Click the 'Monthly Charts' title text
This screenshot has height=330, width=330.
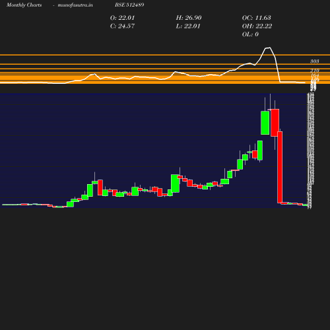24,5
